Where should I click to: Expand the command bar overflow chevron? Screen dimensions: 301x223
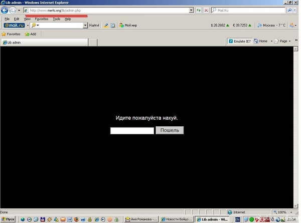(x=296, y=40)
